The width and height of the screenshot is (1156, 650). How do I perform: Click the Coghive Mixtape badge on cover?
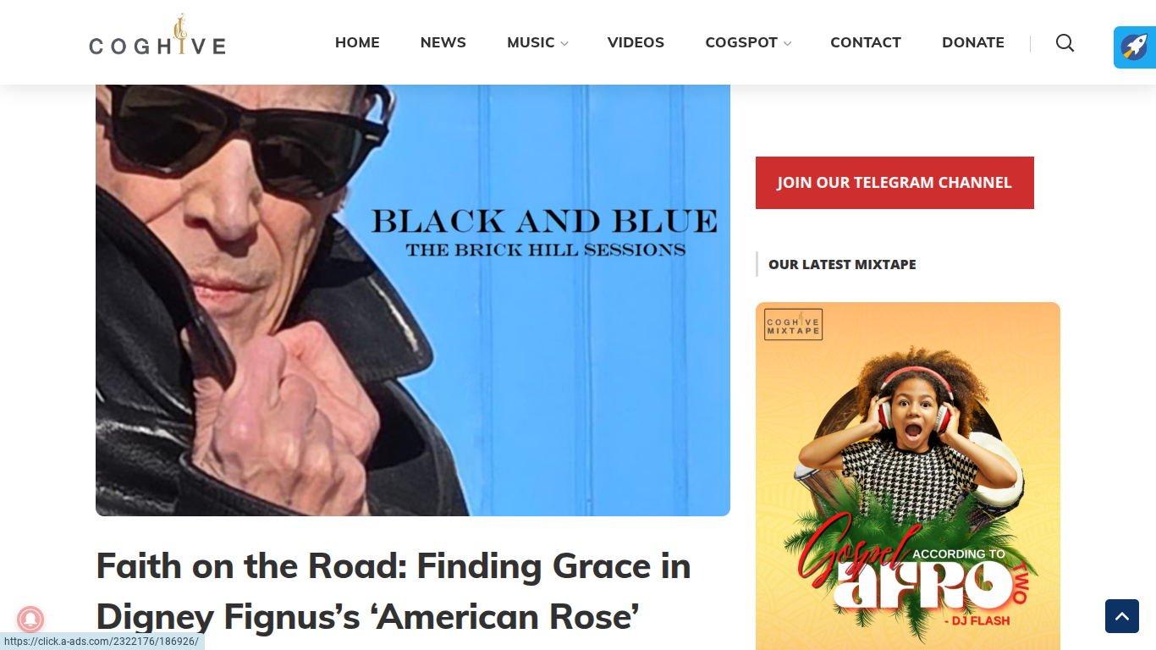click(793, 324)
